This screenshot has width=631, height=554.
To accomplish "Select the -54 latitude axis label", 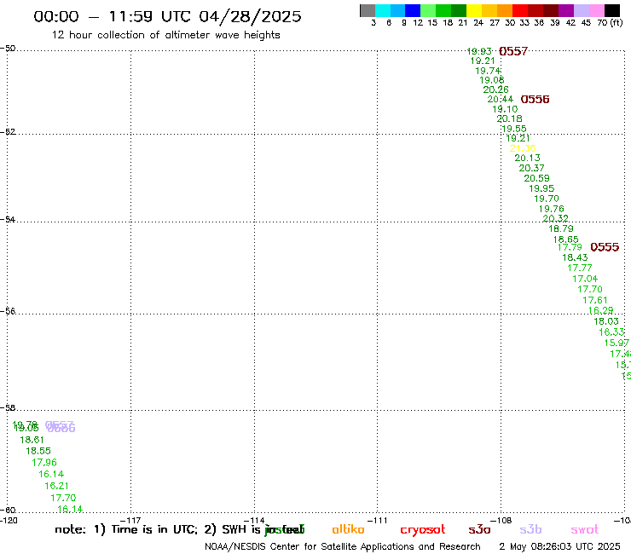I will (8, 219).
